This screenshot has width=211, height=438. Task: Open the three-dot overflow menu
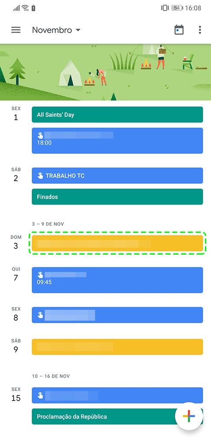click(x=200, y=30)
